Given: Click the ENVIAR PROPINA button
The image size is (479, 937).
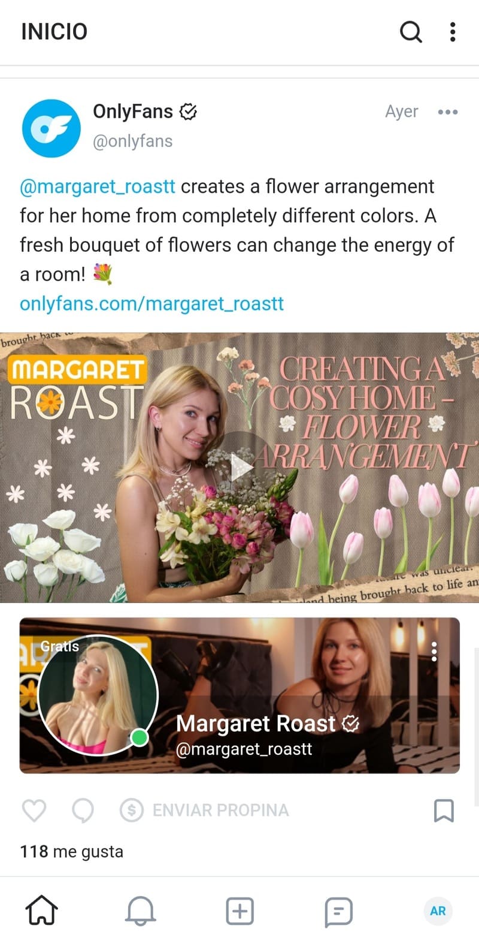Looking at the screenshot, I should pyautogui.click(x=204, y=811).
